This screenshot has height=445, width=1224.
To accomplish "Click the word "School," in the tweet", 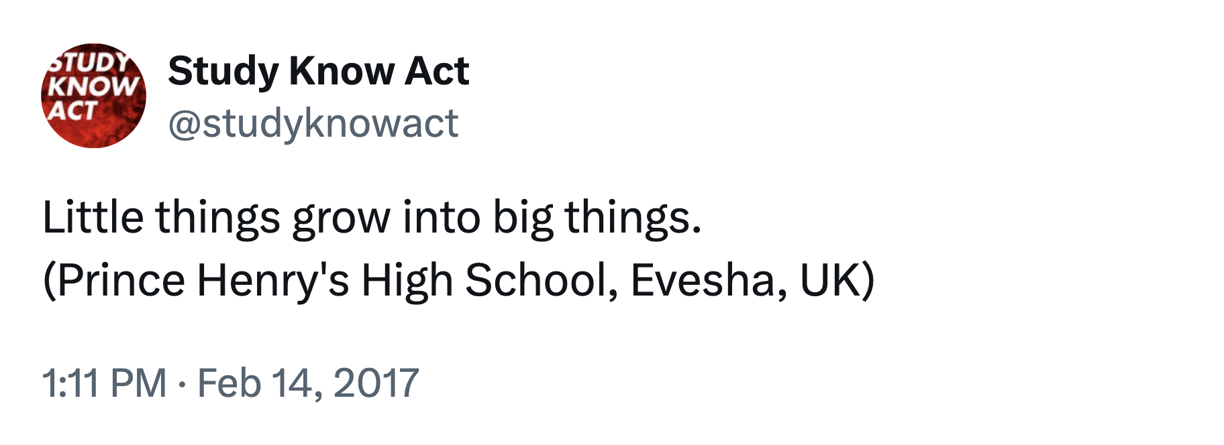I will pos(541,280).
